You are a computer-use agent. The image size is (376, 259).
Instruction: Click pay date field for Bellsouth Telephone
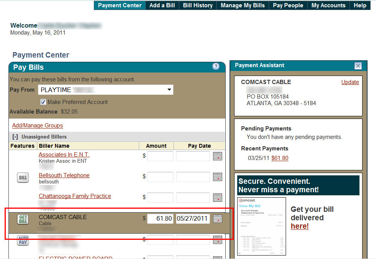pyautogui.click(x=193, y=177)
